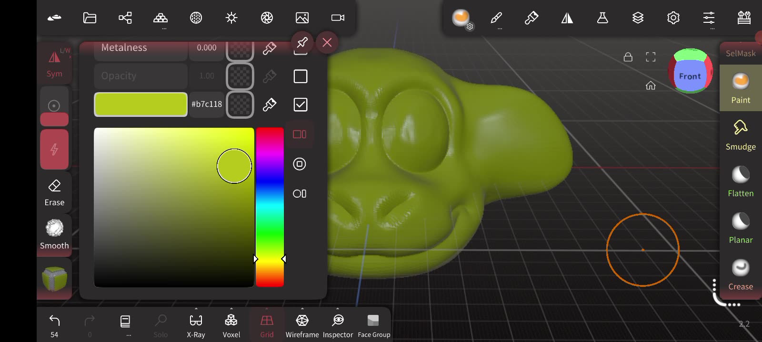This screenshot has width=762, height=342.
Task: Toggle X-Ray mode
Action: click(x=196, y=325)
